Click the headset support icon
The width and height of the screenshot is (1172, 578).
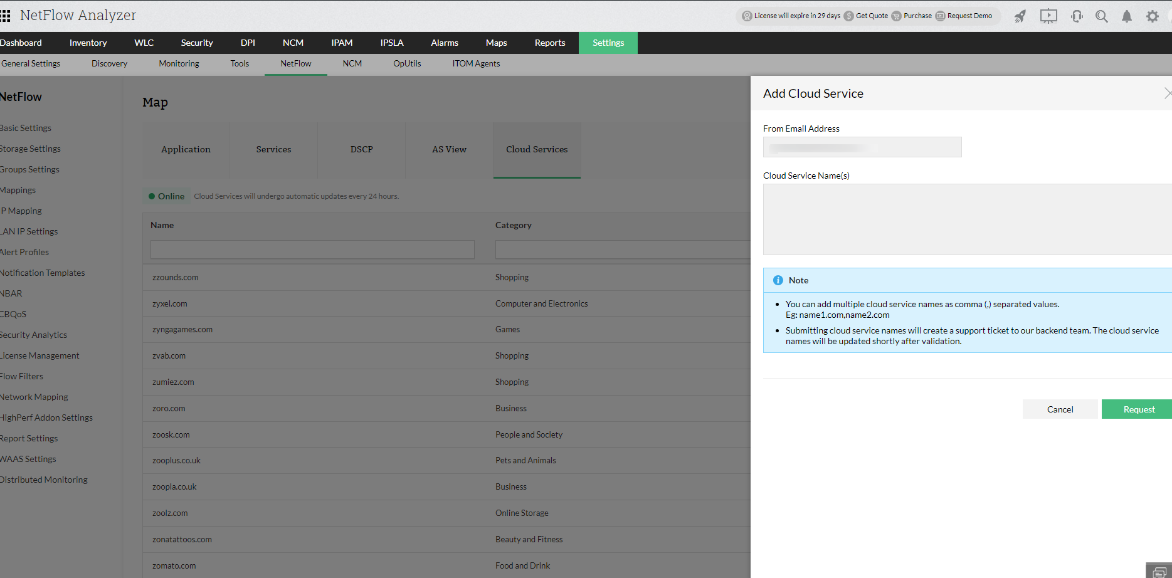(1077, 16)
